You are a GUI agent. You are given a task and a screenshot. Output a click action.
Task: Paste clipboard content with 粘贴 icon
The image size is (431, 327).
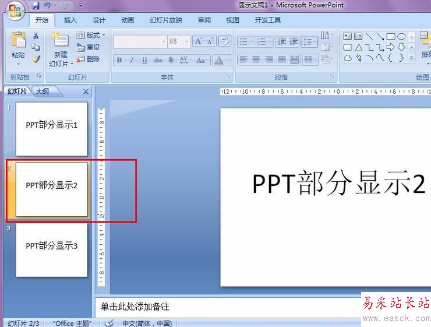pos(18,40)
